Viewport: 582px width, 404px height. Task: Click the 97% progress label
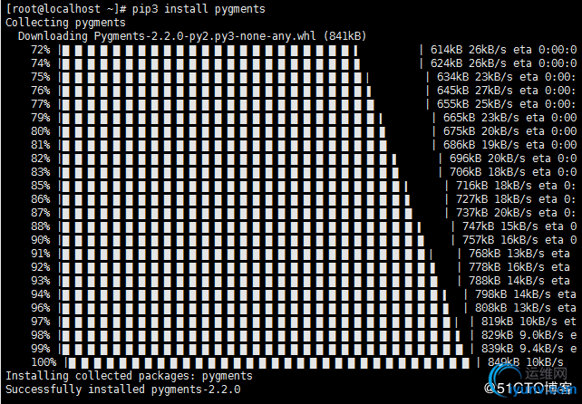[x=41, y=322]
